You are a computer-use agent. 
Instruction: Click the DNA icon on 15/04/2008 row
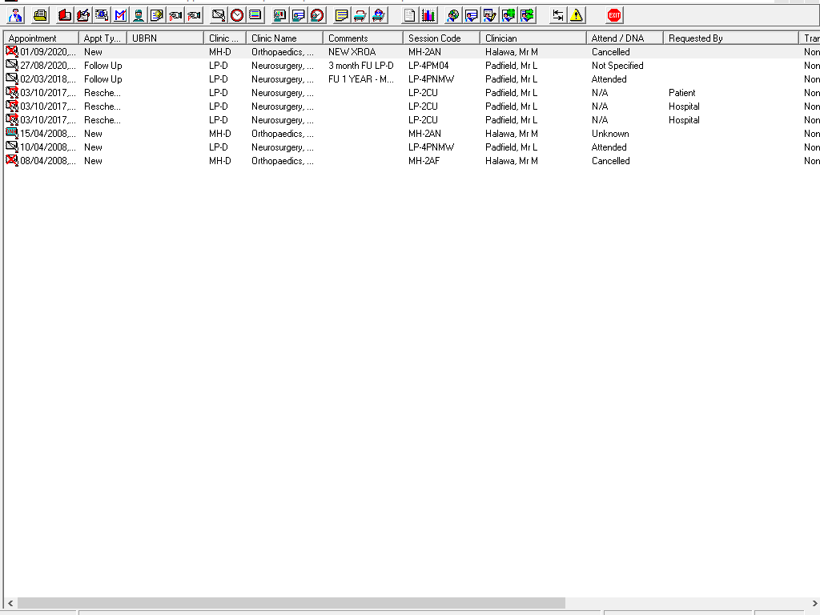tap(11, 133)
